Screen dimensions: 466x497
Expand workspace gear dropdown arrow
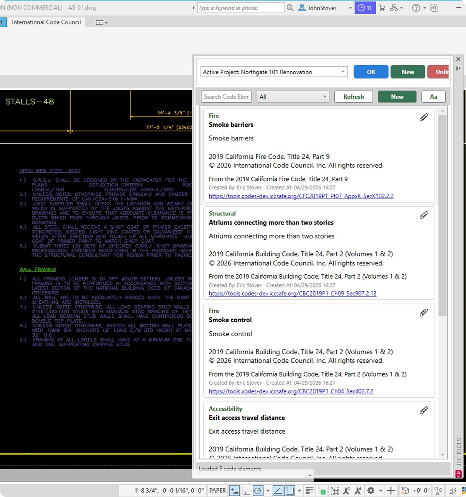tap(380, 491)
